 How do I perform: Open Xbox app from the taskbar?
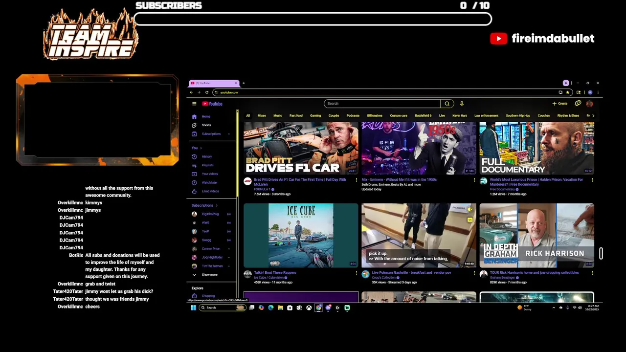point(309,308)
